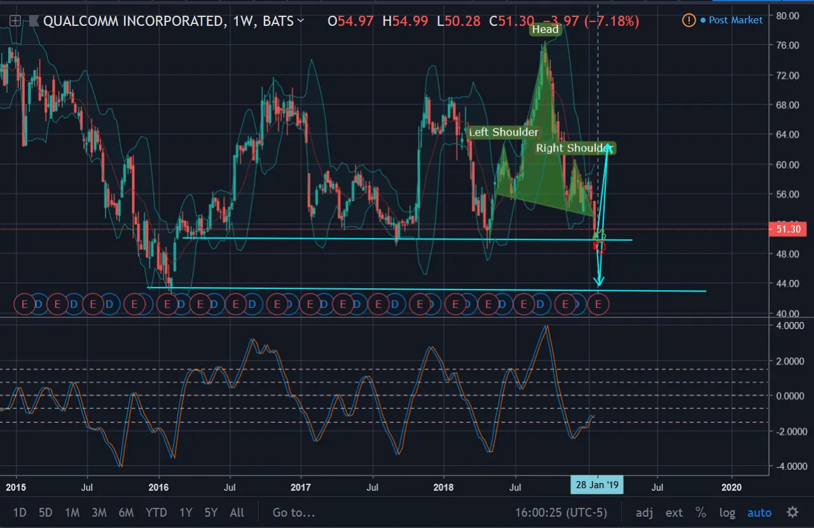
Task: Click the QUALCOMM INCORPORATED symbol title
Action: 133,21
